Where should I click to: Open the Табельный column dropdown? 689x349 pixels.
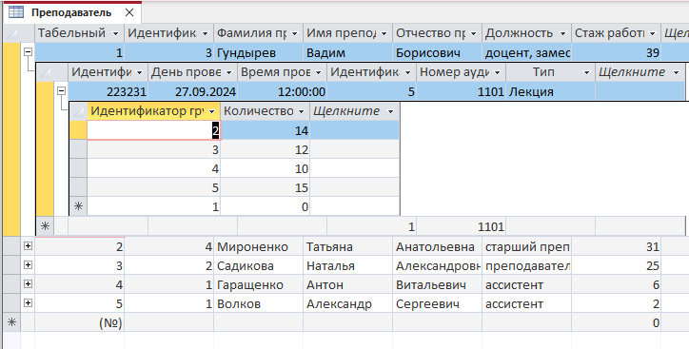[115, 33]
